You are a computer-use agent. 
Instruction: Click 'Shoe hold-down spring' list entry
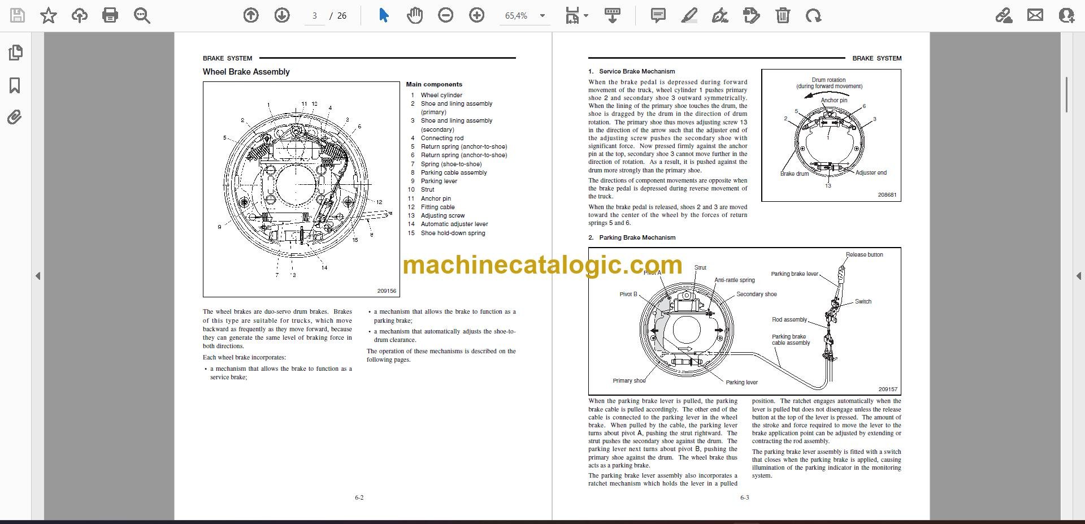[x=453, y=233]
